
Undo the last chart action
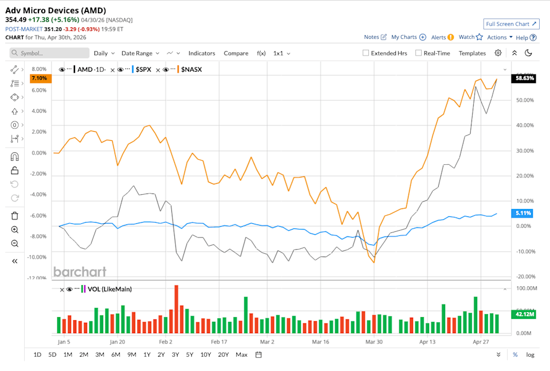point(14,184)
